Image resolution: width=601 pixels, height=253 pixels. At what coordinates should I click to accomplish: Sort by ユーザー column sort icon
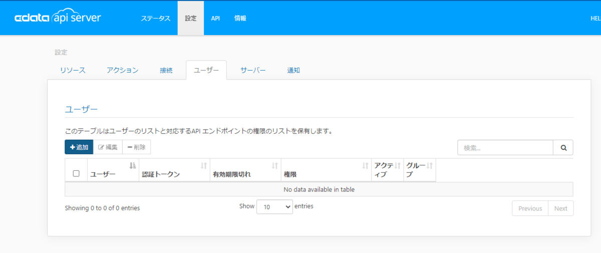[133, 165]
